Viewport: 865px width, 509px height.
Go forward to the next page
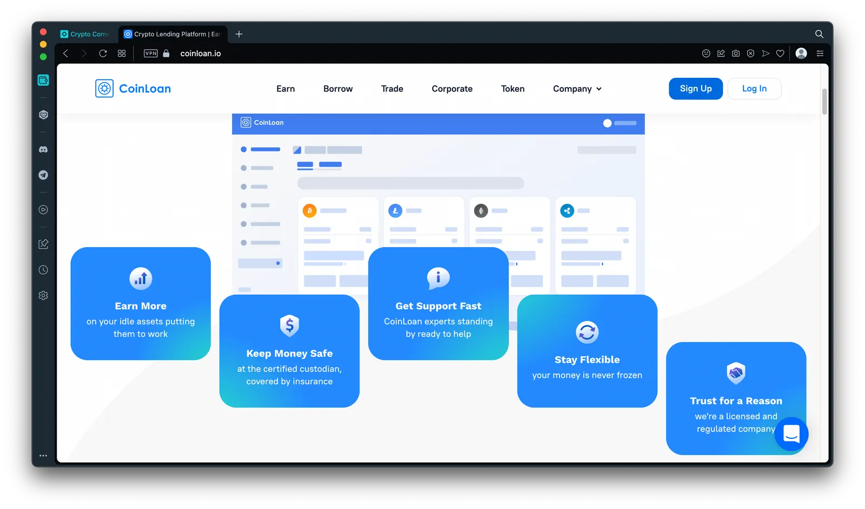pyautogui.click(x=84, y=53)
